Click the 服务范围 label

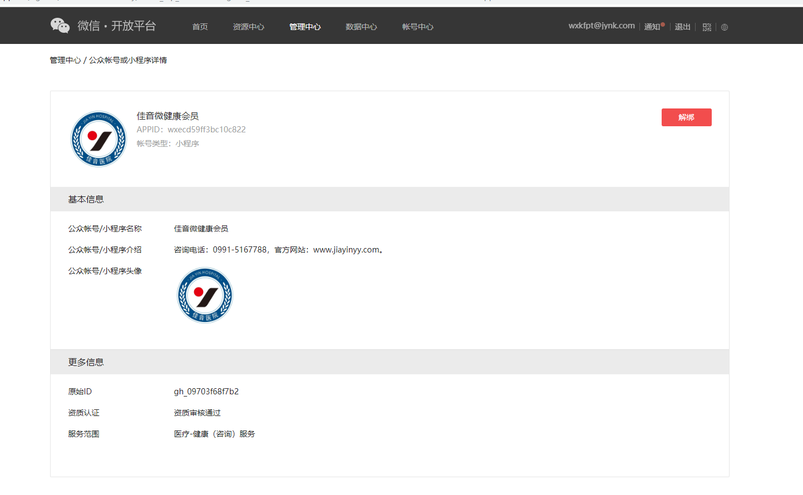(84, 434)
